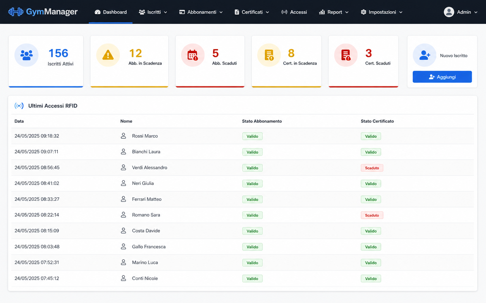Click the Report bar chart icon in the navbar
This screenshot has width=486, height=303.
click(x=322, y=12)
